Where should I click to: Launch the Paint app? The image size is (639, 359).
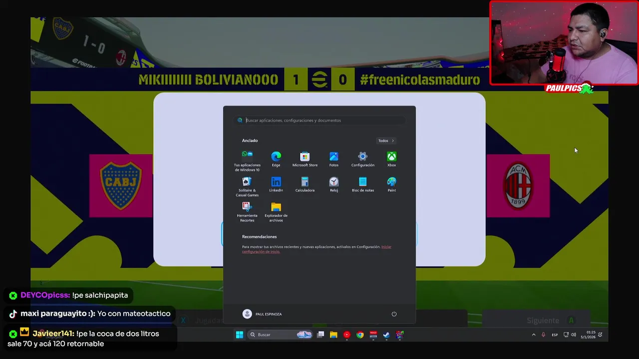click(392, 184)
